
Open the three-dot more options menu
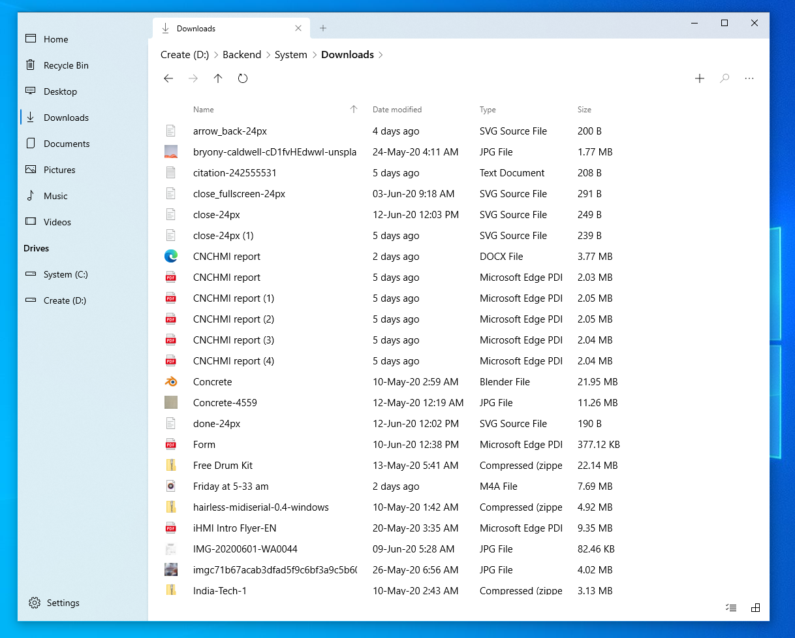(x=749, y=78)
